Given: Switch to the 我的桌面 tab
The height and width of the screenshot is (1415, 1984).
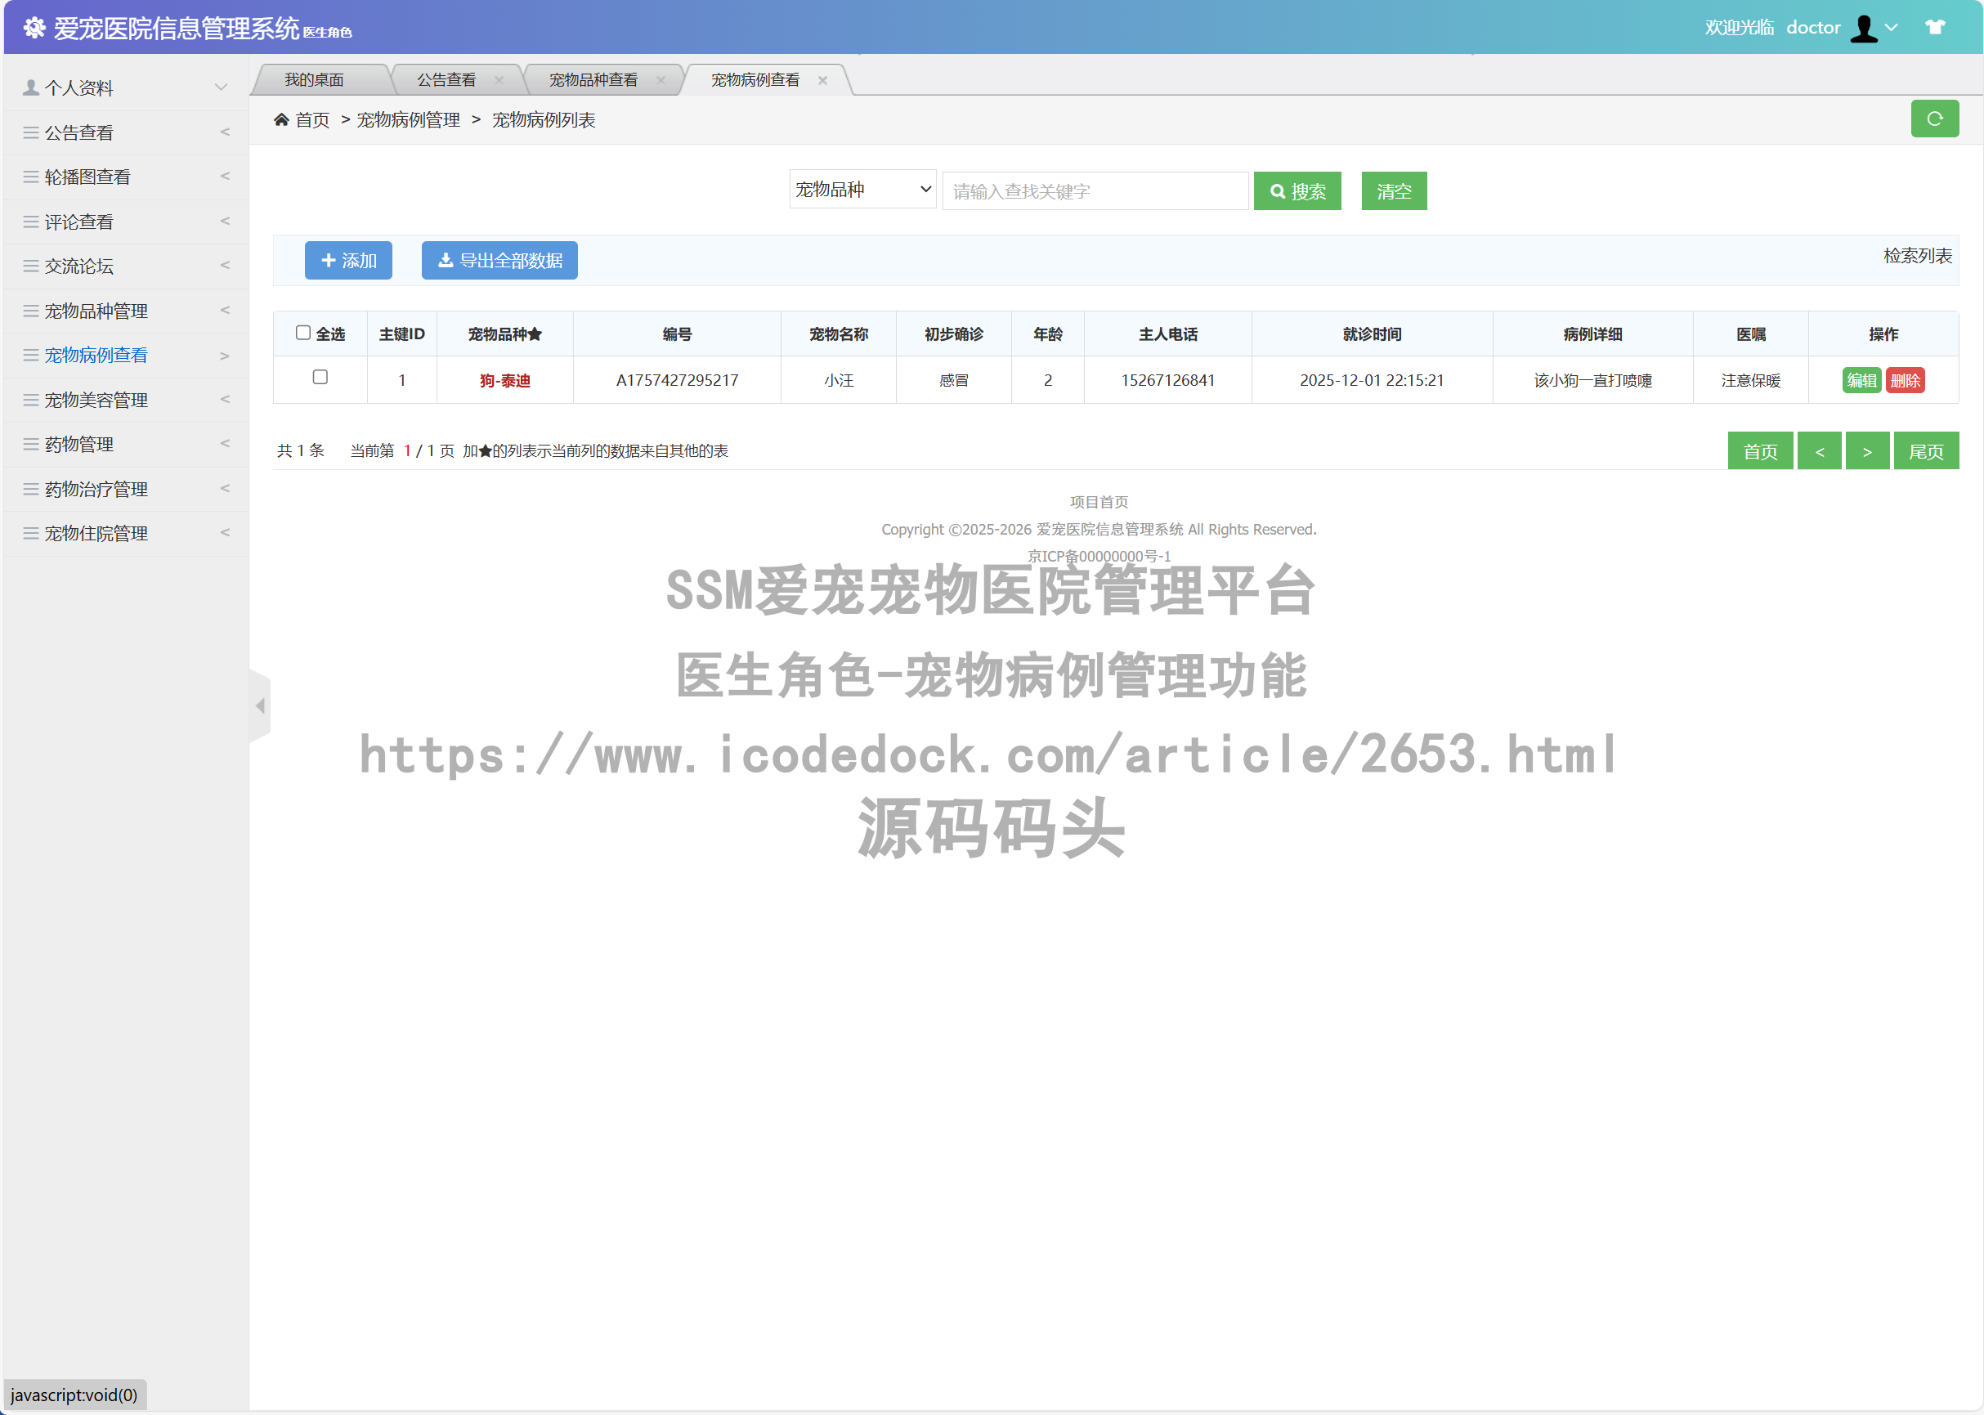Looking at the screenshot, I should click(316, 79).
